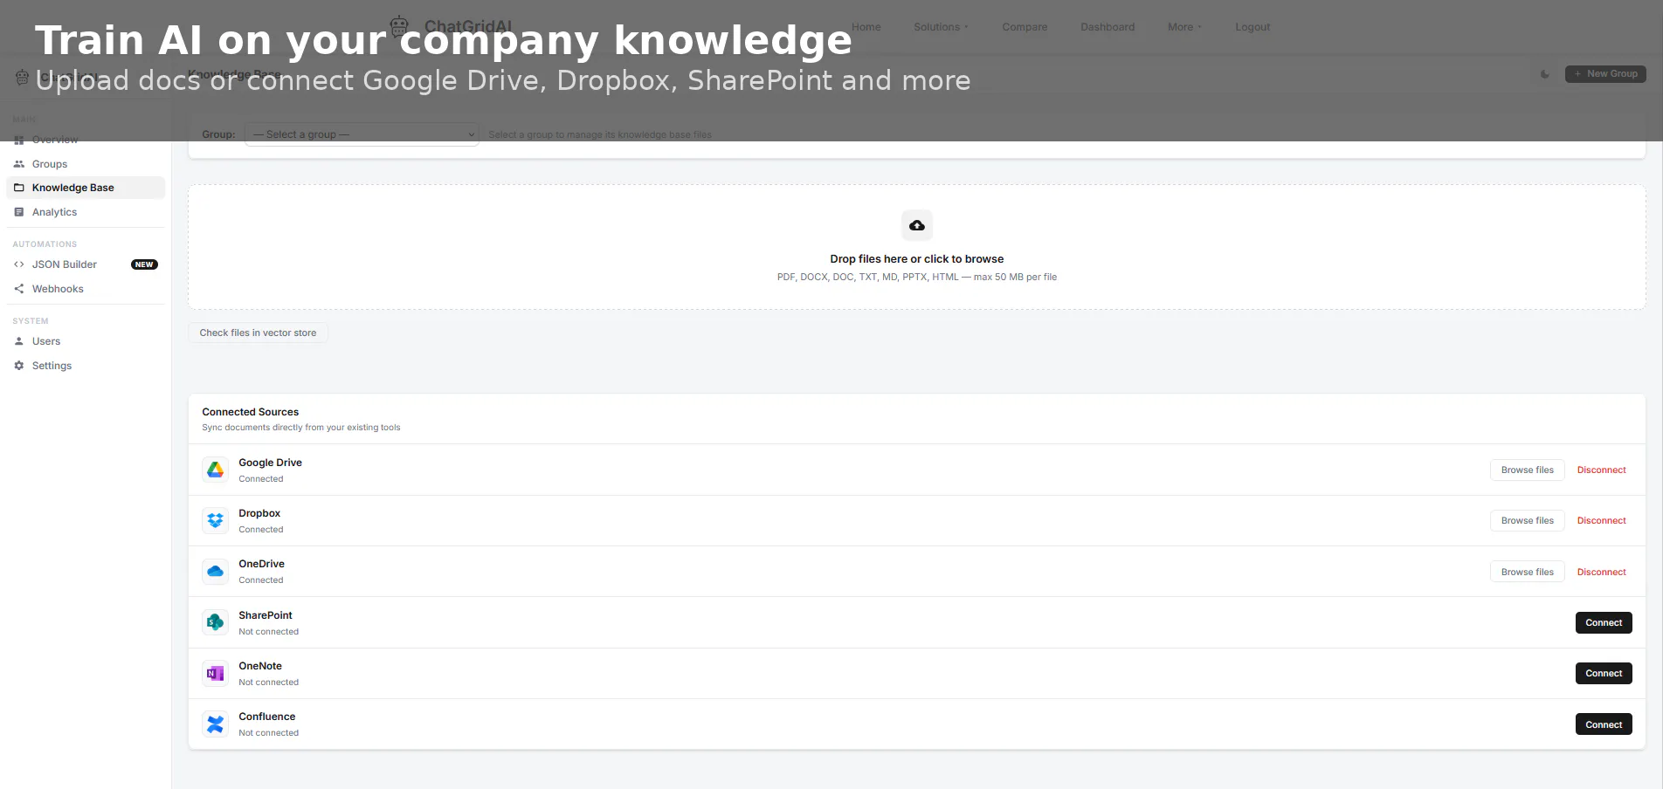
Task: Click 'Connected' status under Dropbox
Action: (x=261, y=530)
